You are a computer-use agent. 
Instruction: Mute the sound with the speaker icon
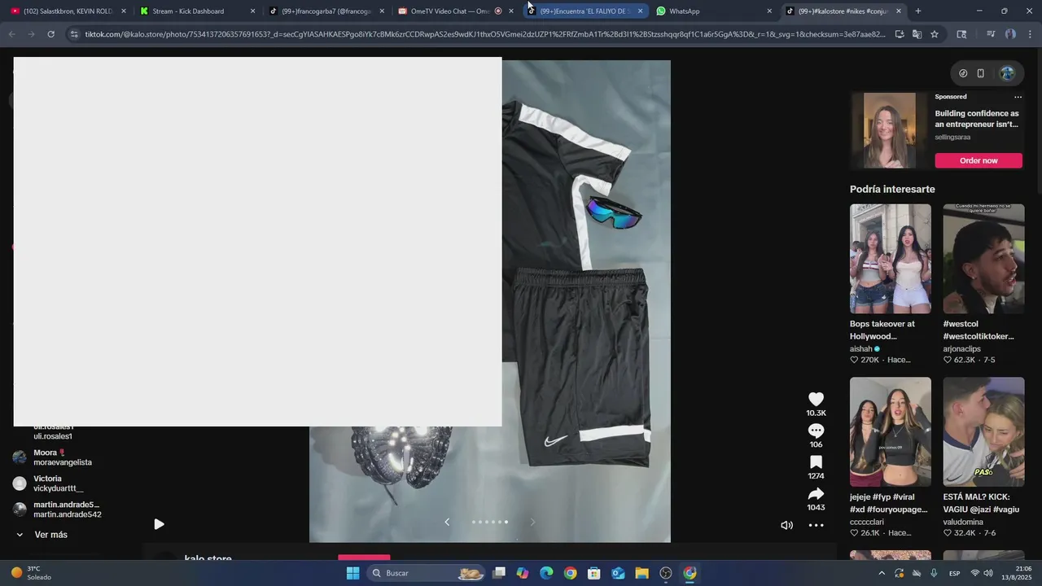pos(786,525)
